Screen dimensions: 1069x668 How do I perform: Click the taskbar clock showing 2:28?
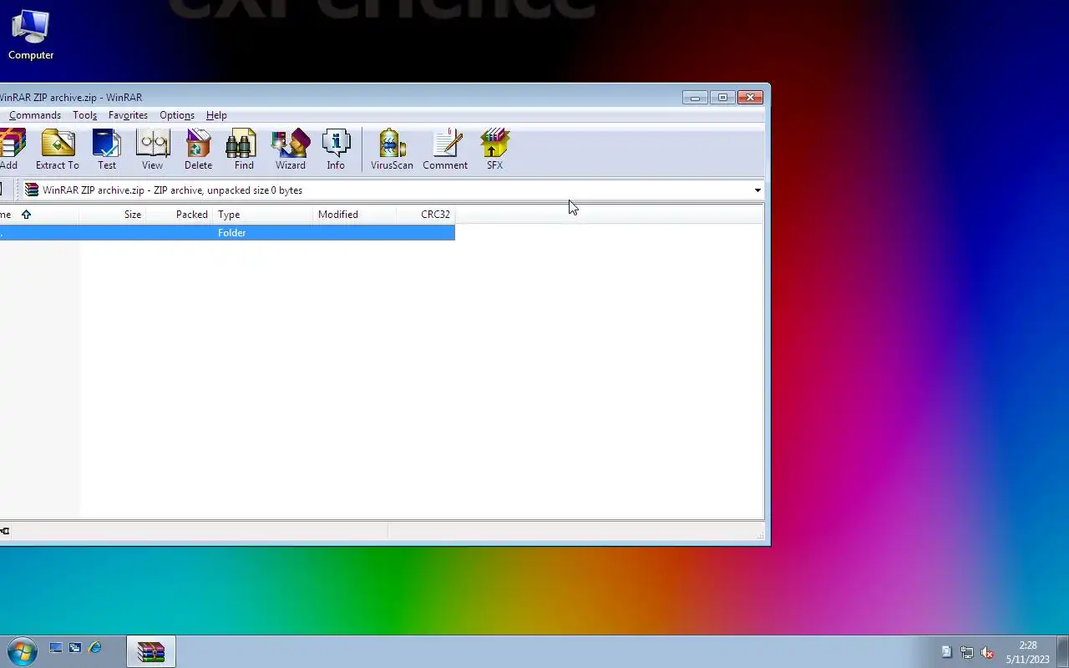pyautogui.click(x=1027, y=652)
